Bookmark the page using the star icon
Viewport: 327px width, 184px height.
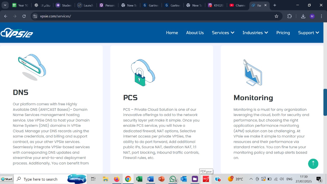point(276,16)
